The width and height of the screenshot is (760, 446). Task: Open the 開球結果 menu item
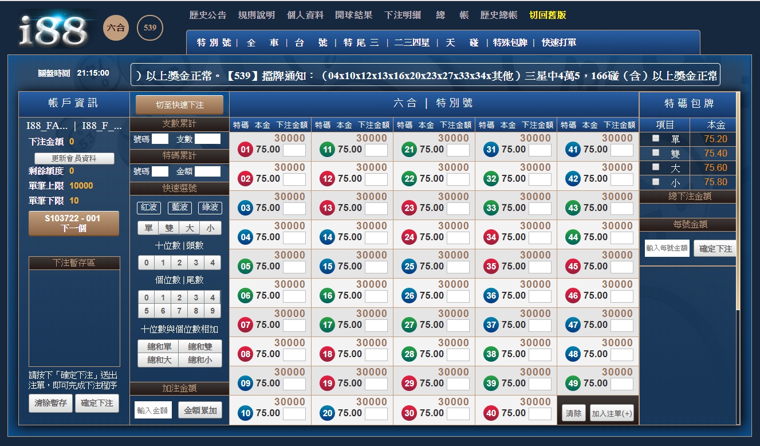pyautogui.click(x=353, y=15)
